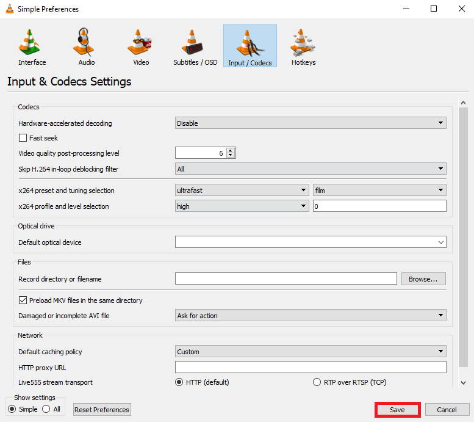
Task: Minimize the Simple Preferences window
Action: coord(406,9)
